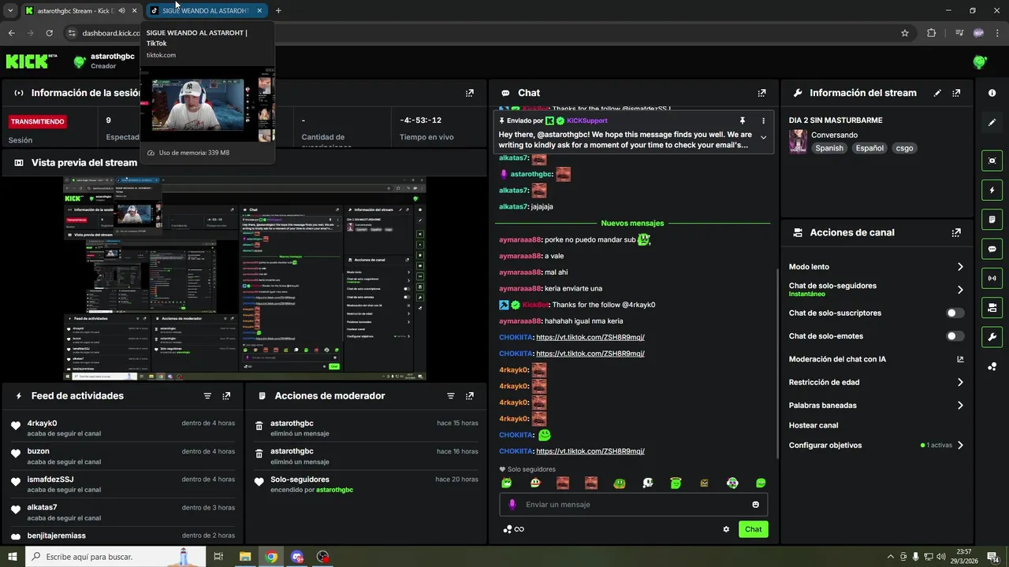Click the csgo tag
The image size is (1009, 567).
click(x=904, y=148)
